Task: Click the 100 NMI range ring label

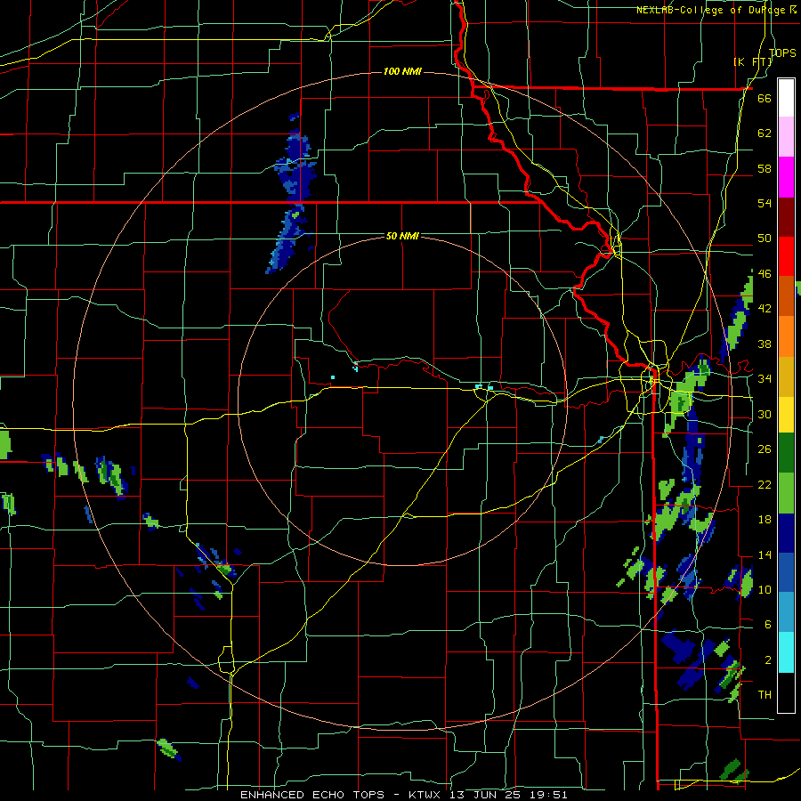Action: click(402, 71)
